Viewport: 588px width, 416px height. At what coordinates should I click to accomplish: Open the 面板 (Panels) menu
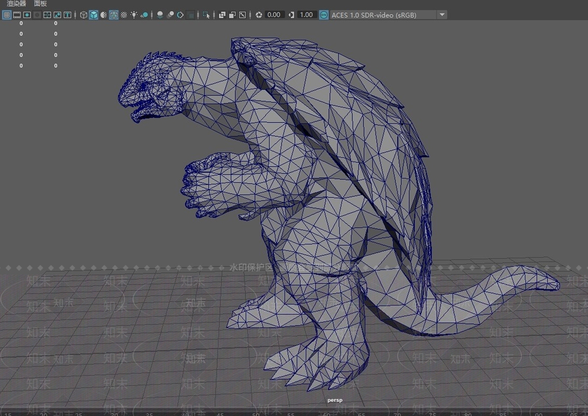point(40,4)
